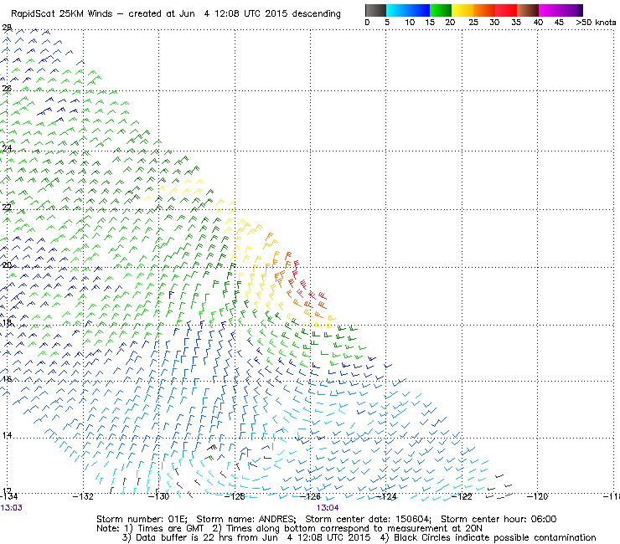Viewport: 620px width, 544px height.
Task: Click the '>50 knots' legend label
Action: click(x=596, y=23)
